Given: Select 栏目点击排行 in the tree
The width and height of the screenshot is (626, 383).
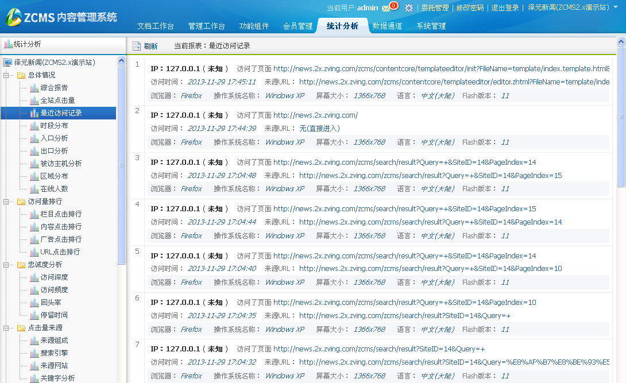Looking at the screenshot, I should point(61,214).
